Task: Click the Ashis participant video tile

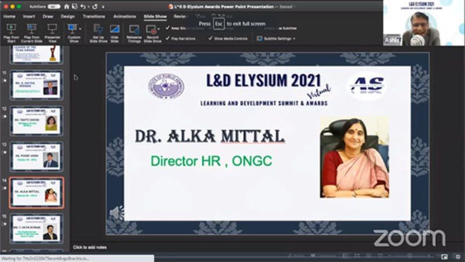Action: click(x=424, y=23)
